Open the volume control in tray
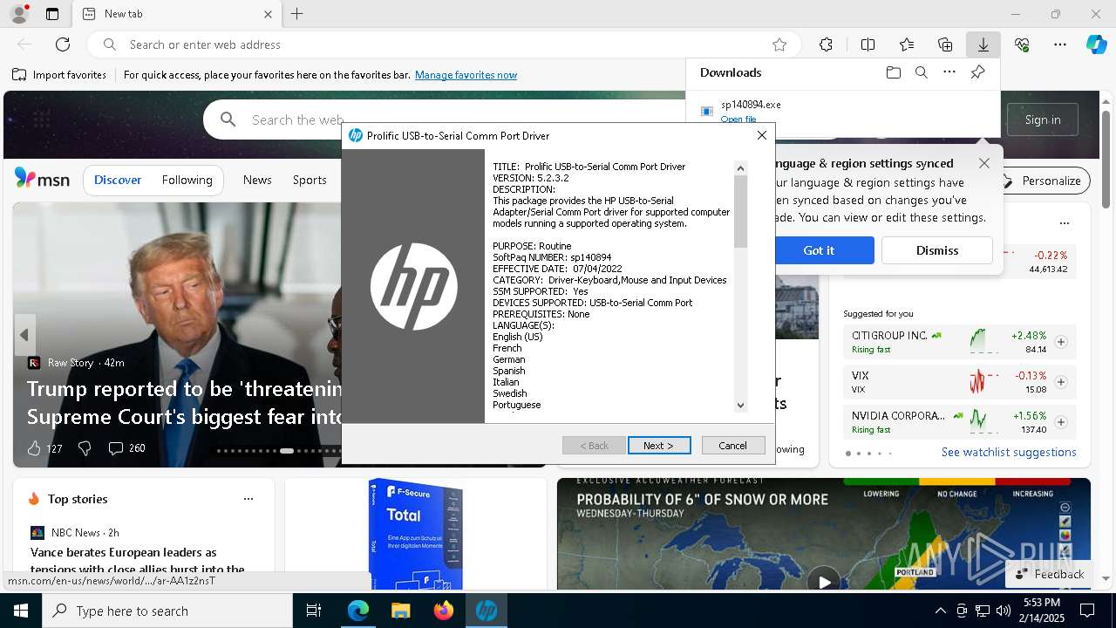This screenshot has height=628, width=1116. pyautogui.click(x=1003, y=611)
